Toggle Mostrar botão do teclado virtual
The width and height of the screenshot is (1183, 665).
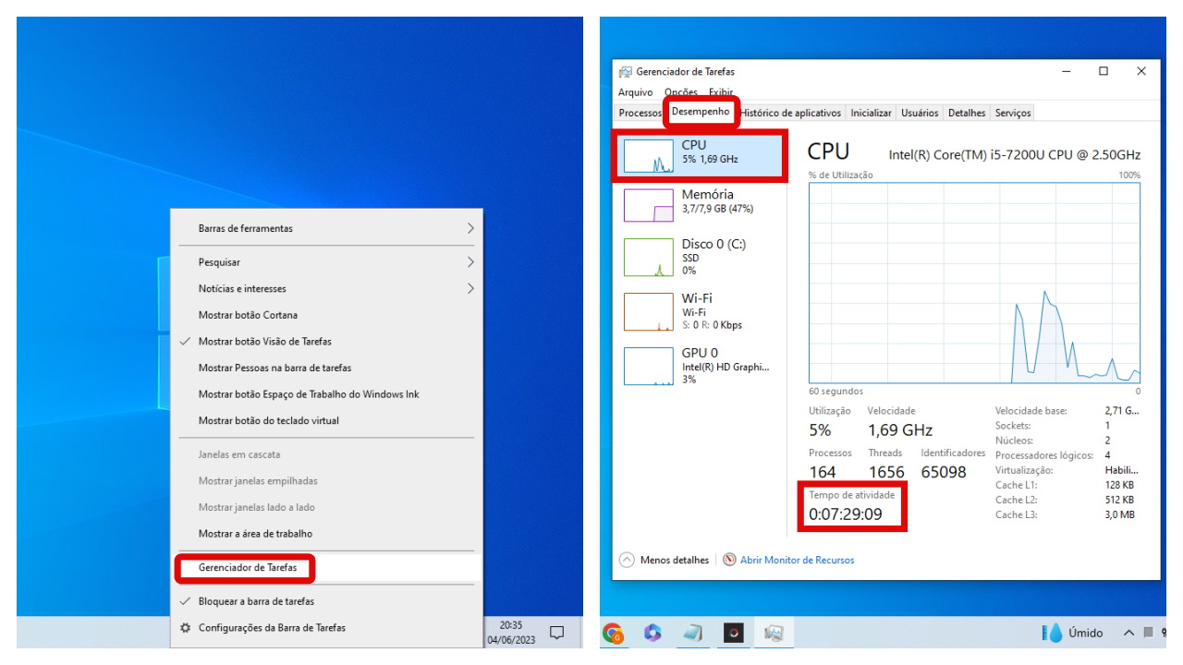326,420
